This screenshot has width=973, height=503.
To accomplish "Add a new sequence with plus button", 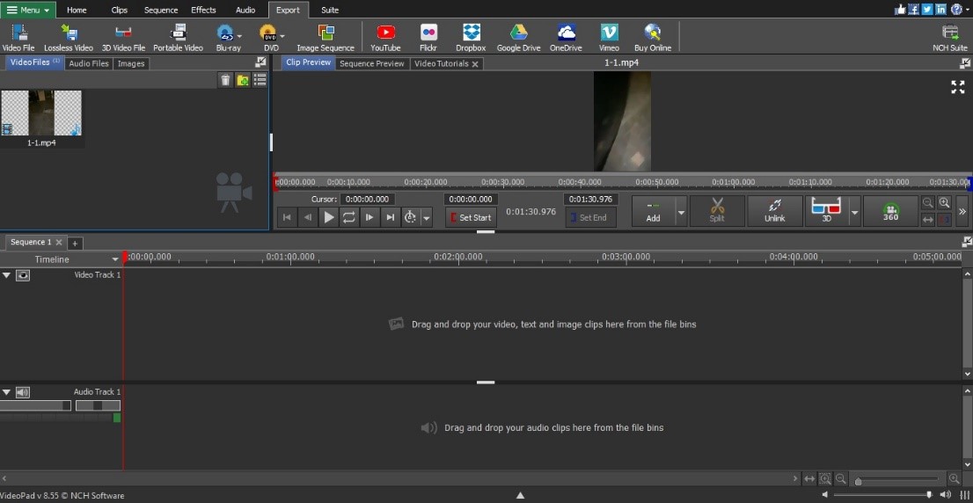I will [75, 243].
